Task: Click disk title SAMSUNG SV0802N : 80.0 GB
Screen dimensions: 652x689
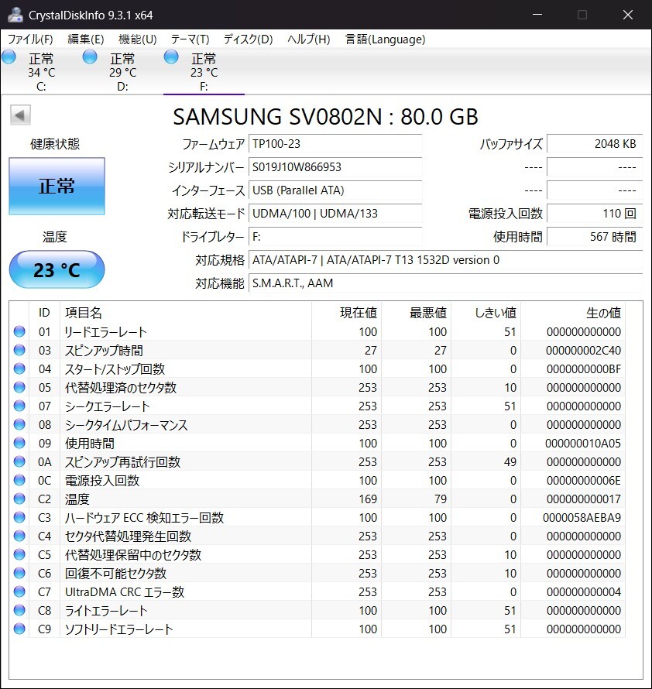Action: point(325,116)
